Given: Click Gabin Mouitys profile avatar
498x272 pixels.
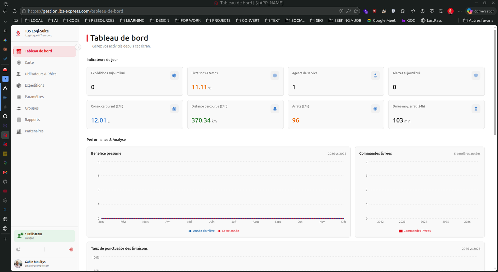Looking at the screenshot, I should pyautogui.click(x=18, y=264).
